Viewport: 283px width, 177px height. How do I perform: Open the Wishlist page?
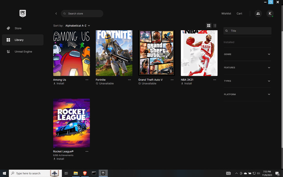tap(226, 14)
